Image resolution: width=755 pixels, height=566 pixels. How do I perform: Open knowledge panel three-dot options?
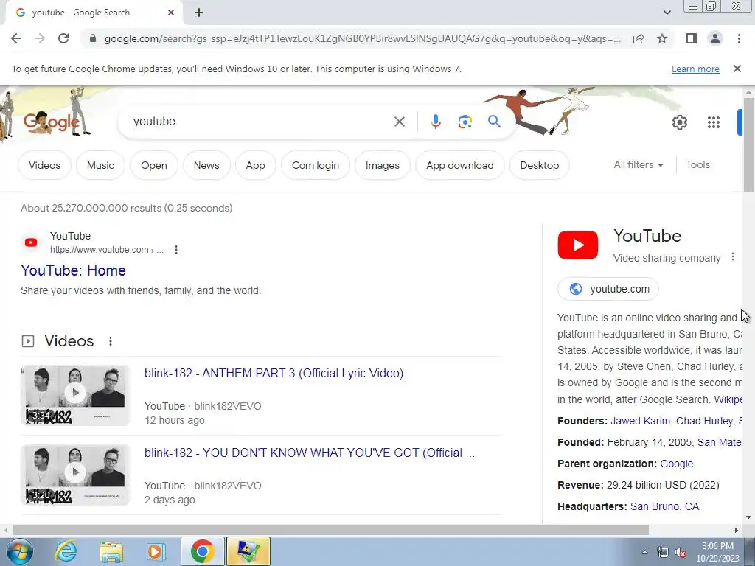[x=732, y=257]
